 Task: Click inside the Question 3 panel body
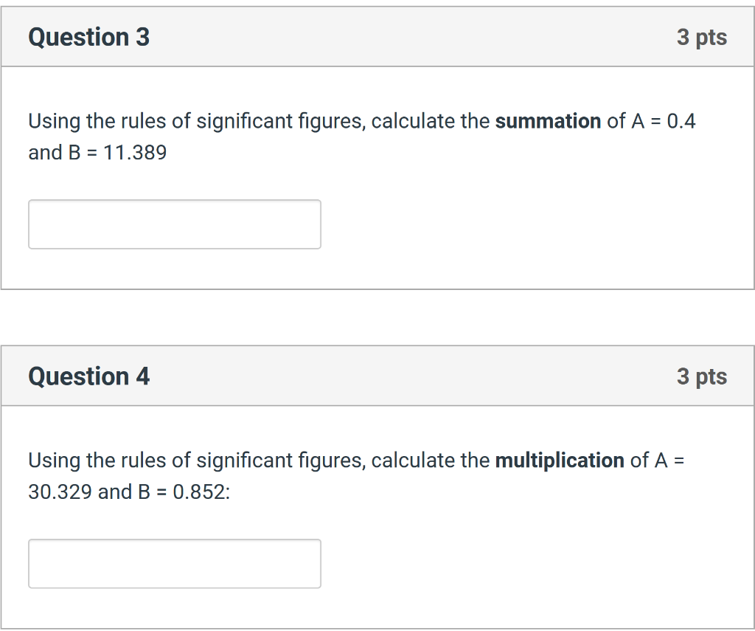[442, 221]
